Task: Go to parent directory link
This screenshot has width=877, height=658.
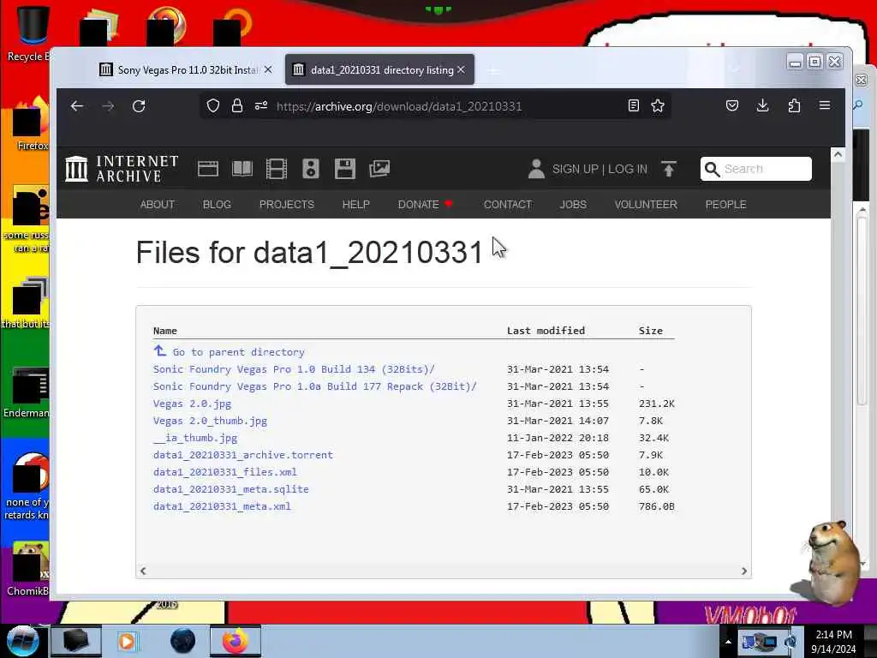Action: click(238, 352)
